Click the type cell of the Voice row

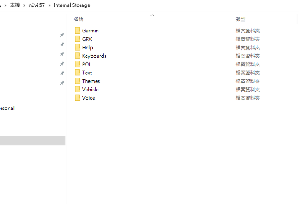click(248, 98)
